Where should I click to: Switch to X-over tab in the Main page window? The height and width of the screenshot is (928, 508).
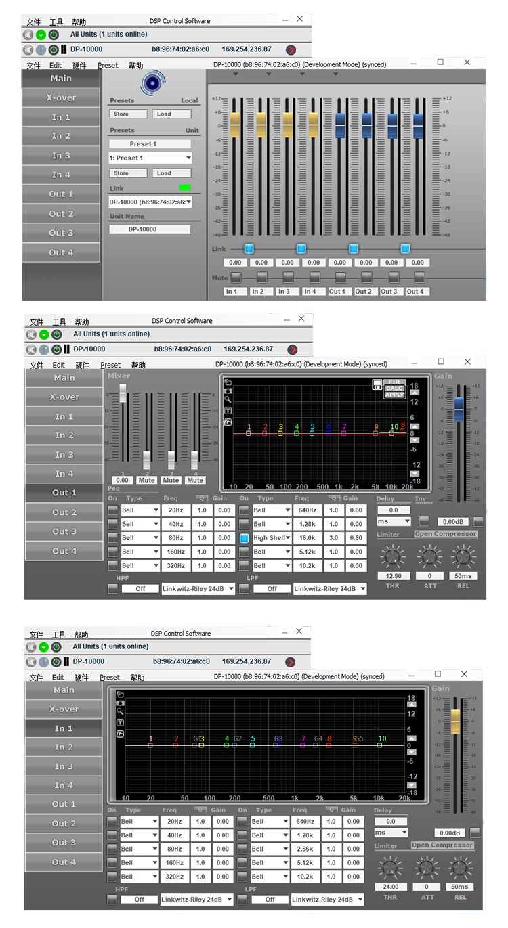tap(61, 97)
